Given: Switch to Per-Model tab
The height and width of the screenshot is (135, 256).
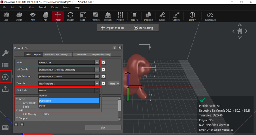Looking at the screenshot, I should pyautogui.click(x=81, y=54).
